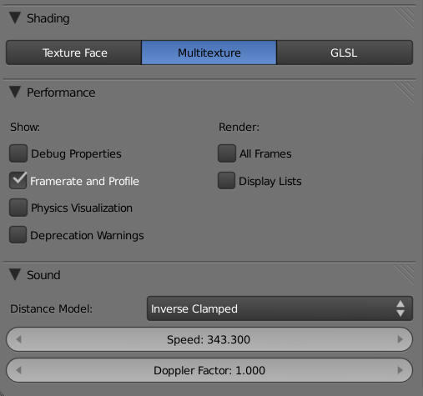The height and width of the screenshot is (396, 423).
Task: Increase Doppler Factor with right arrow
Action: click(400, 370)
